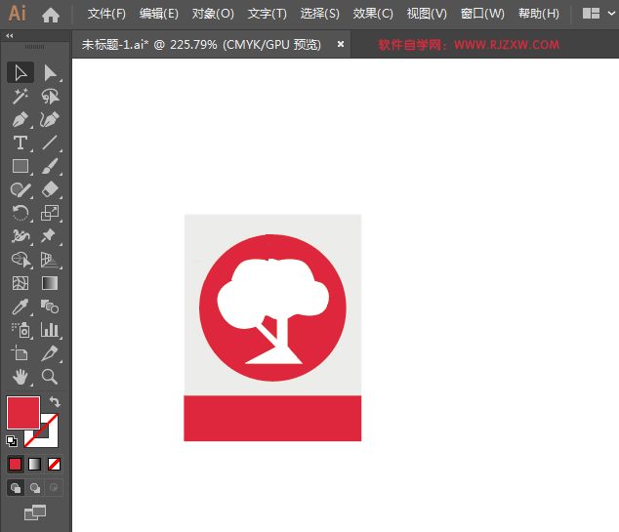Expand workspace switcher dropdown arrow
The width and height of the screenshot is (619, 532).
(611, 14)
